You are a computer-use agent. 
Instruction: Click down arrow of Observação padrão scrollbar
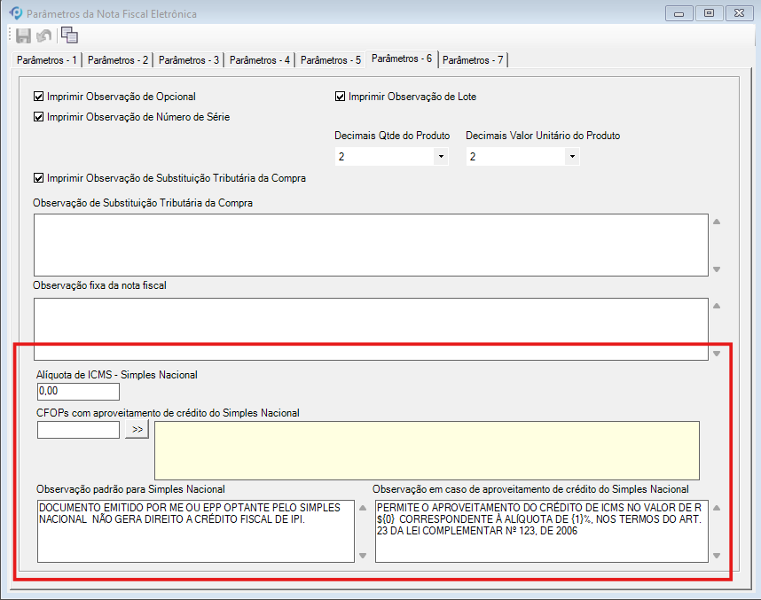tap(363, 556)
